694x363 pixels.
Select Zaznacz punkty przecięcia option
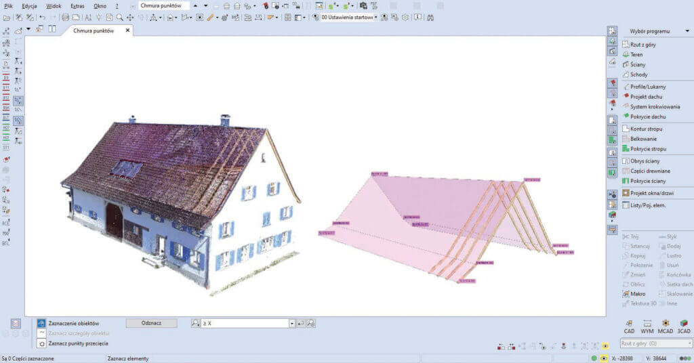pyautogui.click(x=73, y=343)
